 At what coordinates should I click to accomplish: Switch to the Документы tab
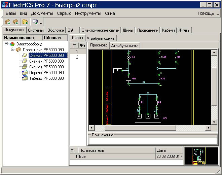click(x=14, y=30)
